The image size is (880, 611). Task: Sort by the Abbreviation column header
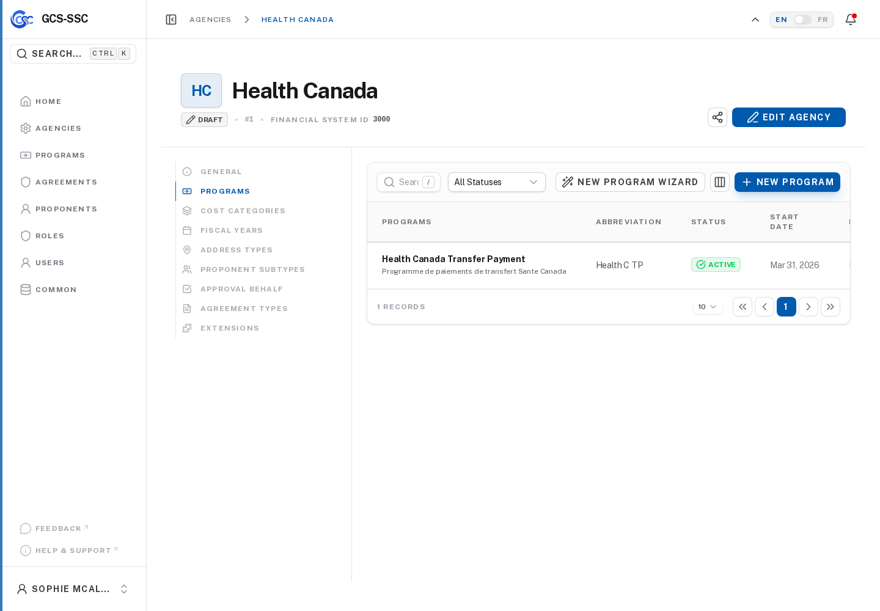click(x=628, y=222)
